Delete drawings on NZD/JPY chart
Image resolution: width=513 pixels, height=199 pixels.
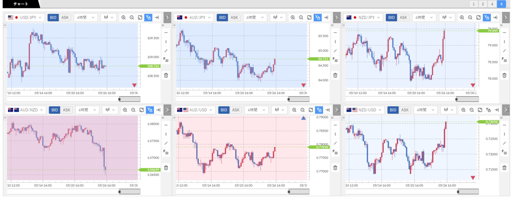click(504, 75)
